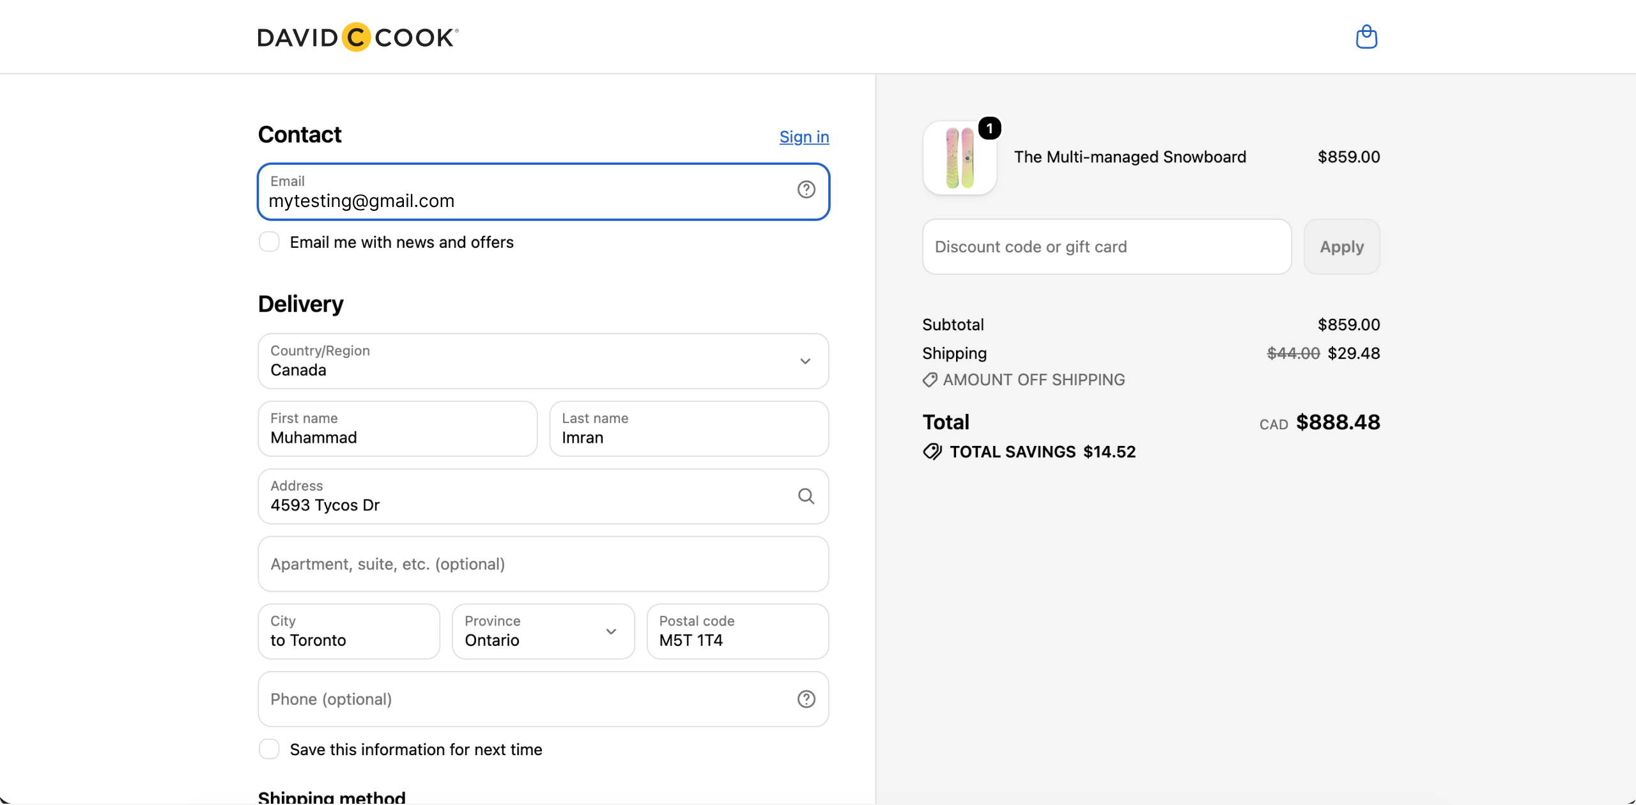
Task: Open the Country/Region dropdown
Action: pos(543,361)
